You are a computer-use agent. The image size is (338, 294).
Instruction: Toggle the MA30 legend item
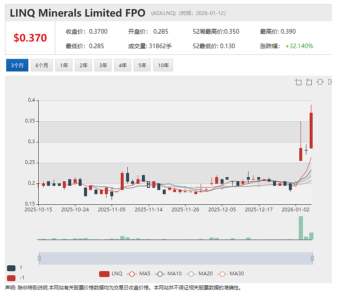230,274
